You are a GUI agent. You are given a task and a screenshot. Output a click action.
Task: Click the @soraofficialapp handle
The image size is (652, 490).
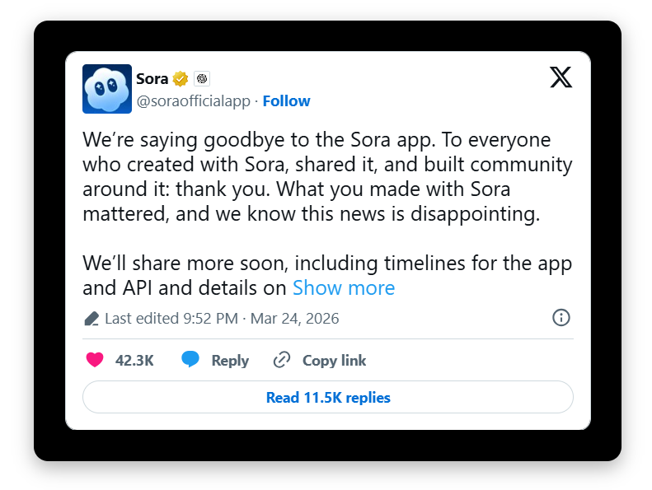coord(195,101)
